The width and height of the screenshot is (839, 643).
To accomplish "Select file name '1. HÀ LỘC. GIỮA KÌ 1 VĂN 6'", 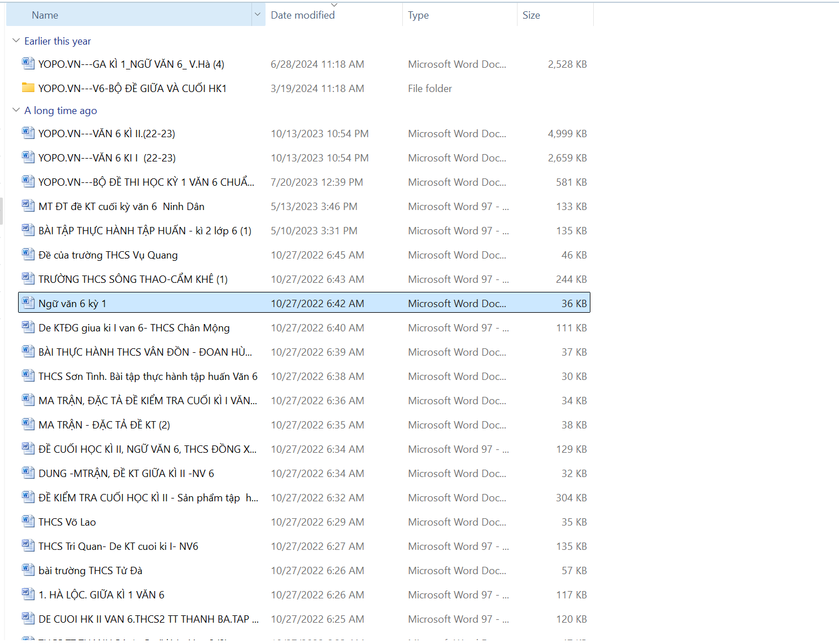I will 101,595.
